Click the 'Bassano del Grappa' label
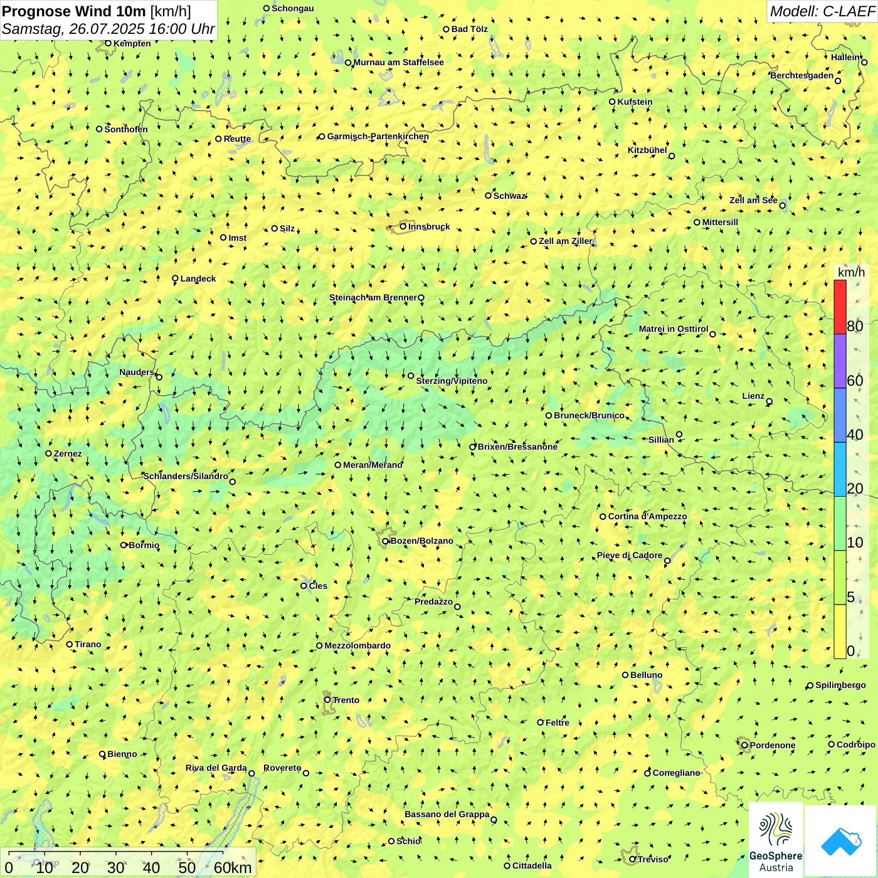The width and height of the screenshot is (878, 878). point(447,814)
